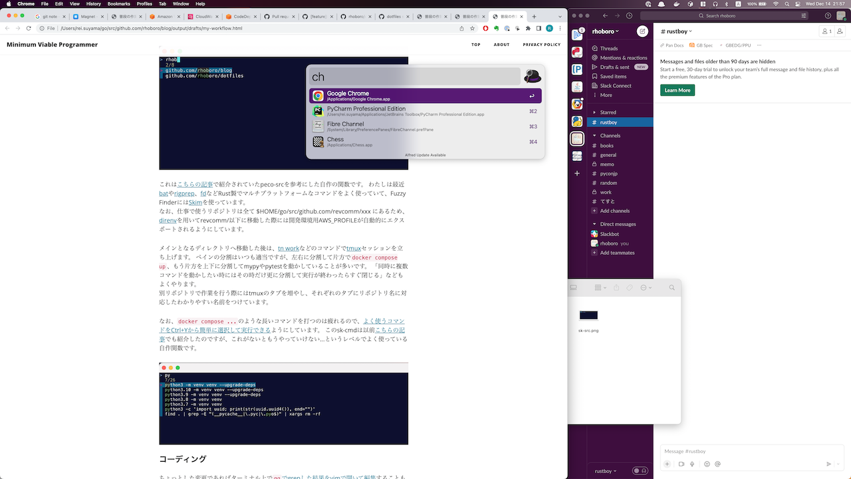Open Chrome three-dot menu

point(560,28)
